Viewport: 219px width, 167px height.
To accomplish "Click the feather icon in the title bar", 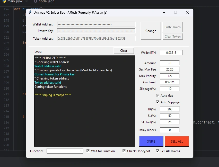I will [x=30, y=12].
